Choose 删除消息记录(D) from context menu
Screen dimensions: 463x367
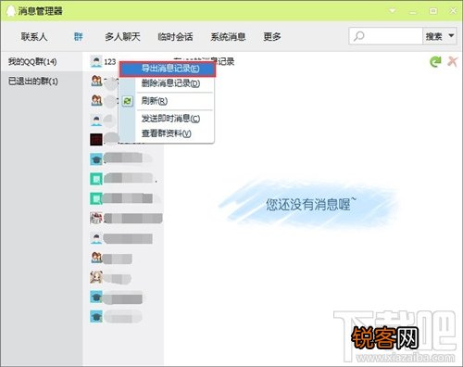click(170, 83)
